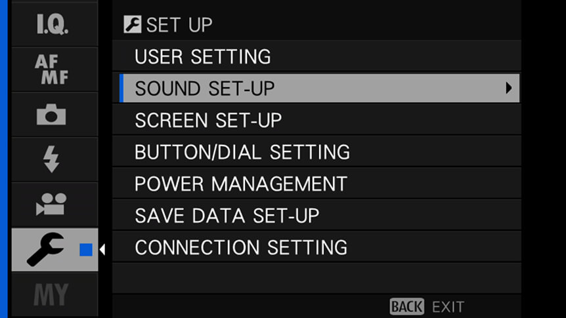566x318 pixels.
Task: Expand SOUND SET-UP with the right arrow
Action: click(509, 88)
